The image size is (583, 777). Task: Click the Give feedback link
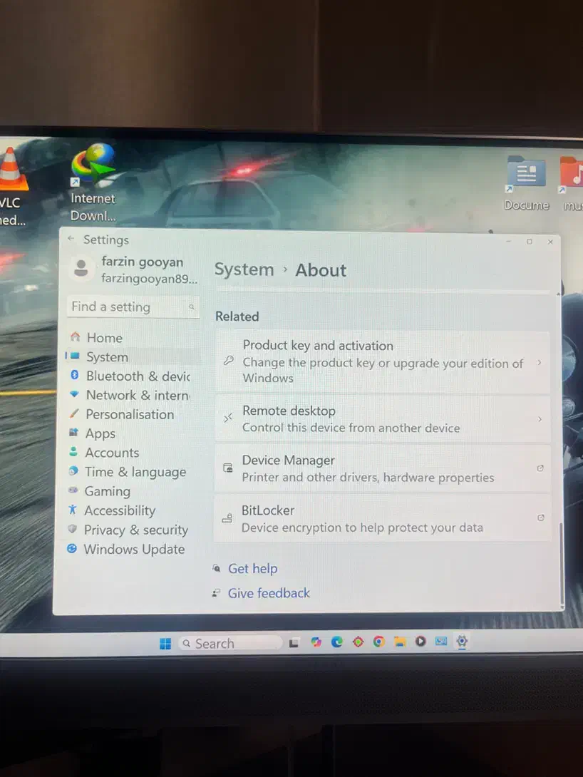click(269, 593)
